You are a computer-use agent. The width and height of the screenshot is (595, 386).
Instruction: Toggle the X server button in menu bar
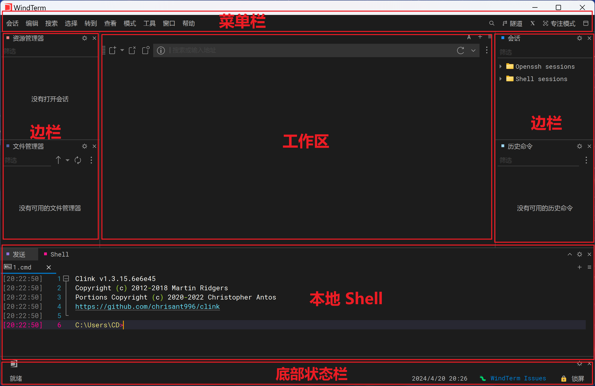533,23
